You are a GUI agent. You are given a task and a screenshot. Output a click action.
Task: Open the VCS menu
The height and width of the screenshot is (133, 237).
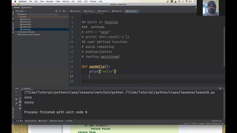[86, 1]
